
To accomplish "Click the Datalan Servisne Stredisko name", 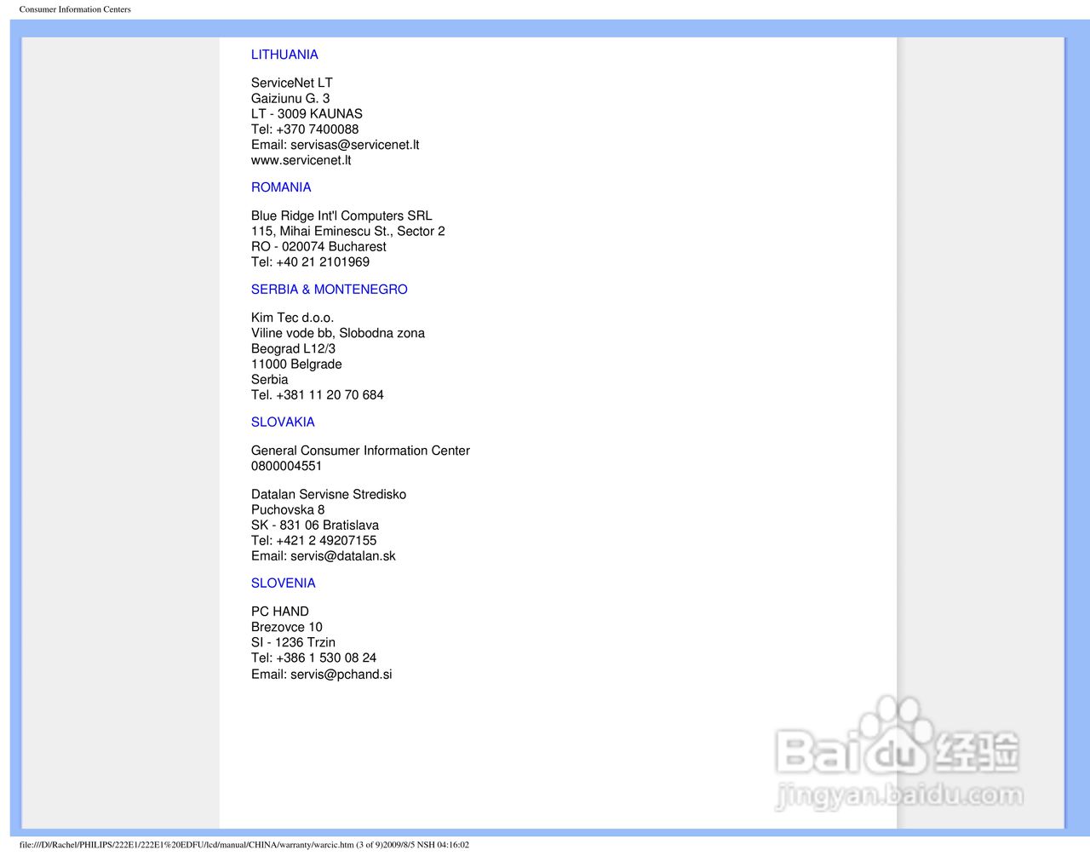I will click(329, 495).
